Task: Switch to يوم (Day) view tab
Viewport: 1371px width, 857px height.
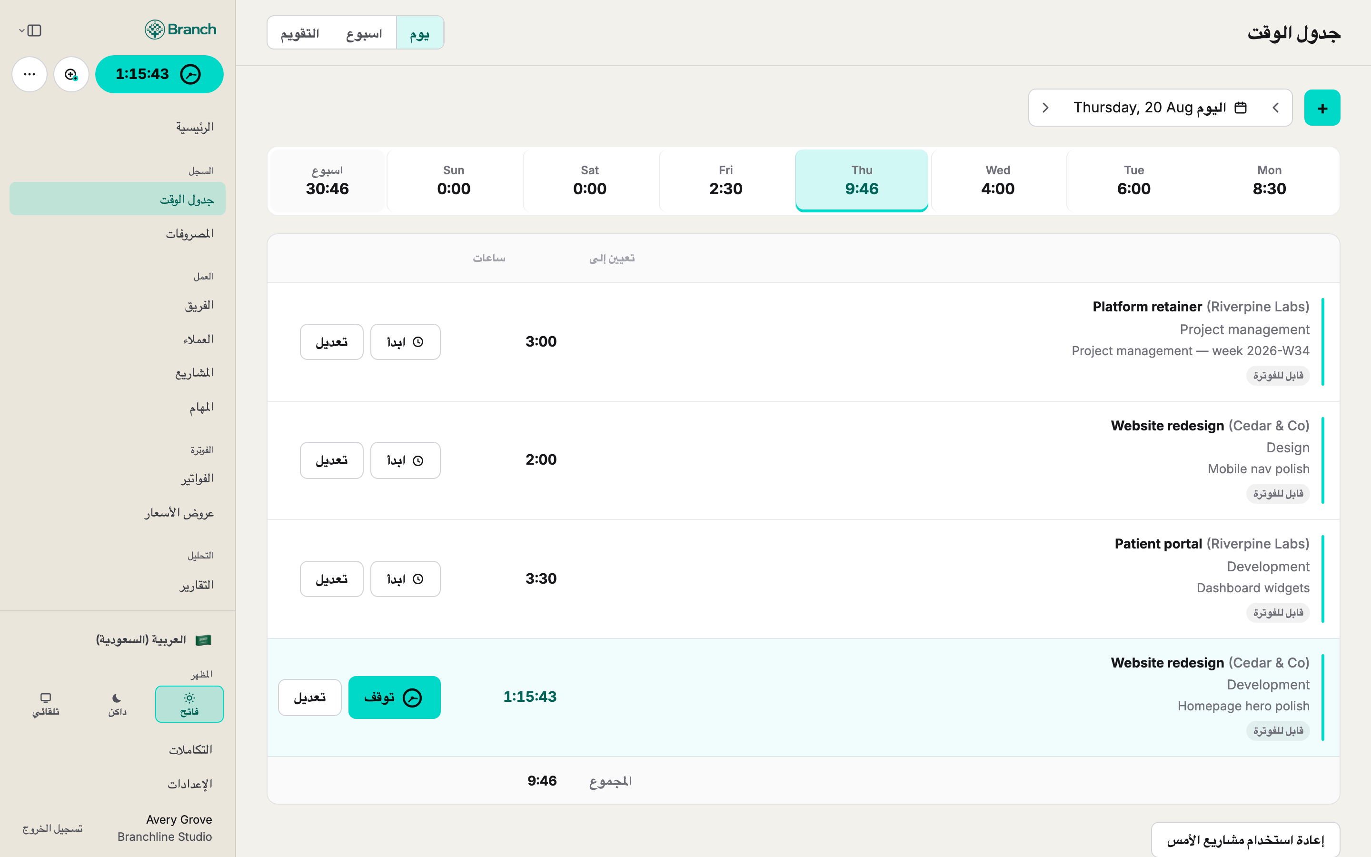Action: [x=420, y=33]
